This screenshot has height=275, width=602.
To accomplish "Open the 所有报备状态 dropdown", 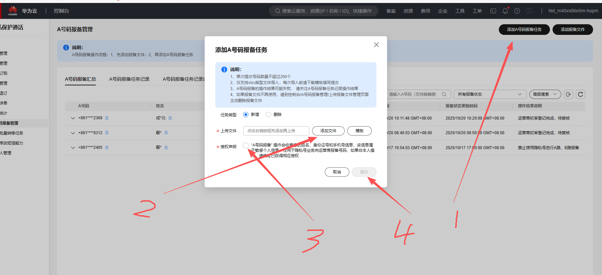I will click(x=490, y=94).
